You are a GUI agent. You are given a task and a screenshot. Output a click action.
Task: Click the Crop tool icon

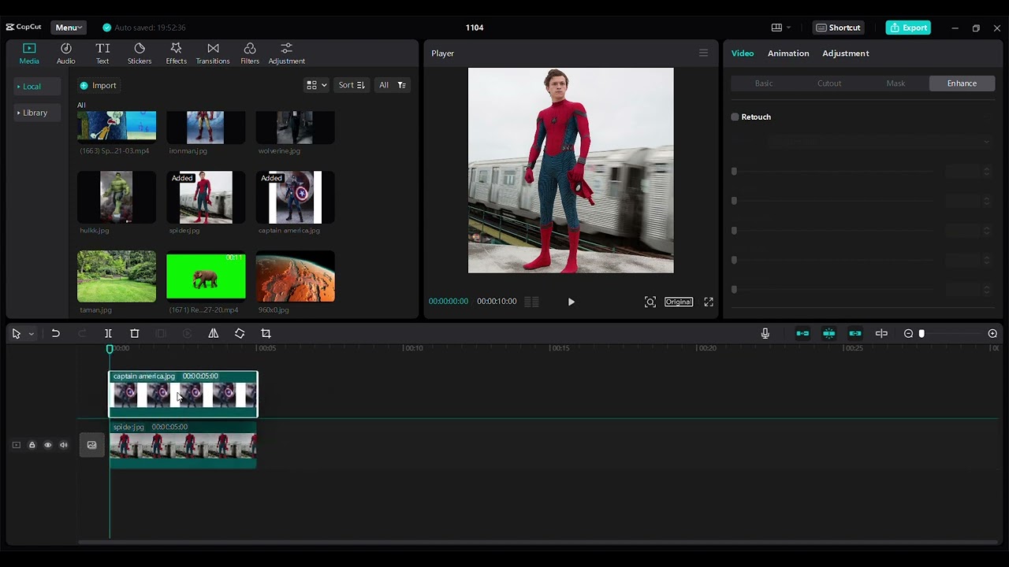[x=266, y=334]
